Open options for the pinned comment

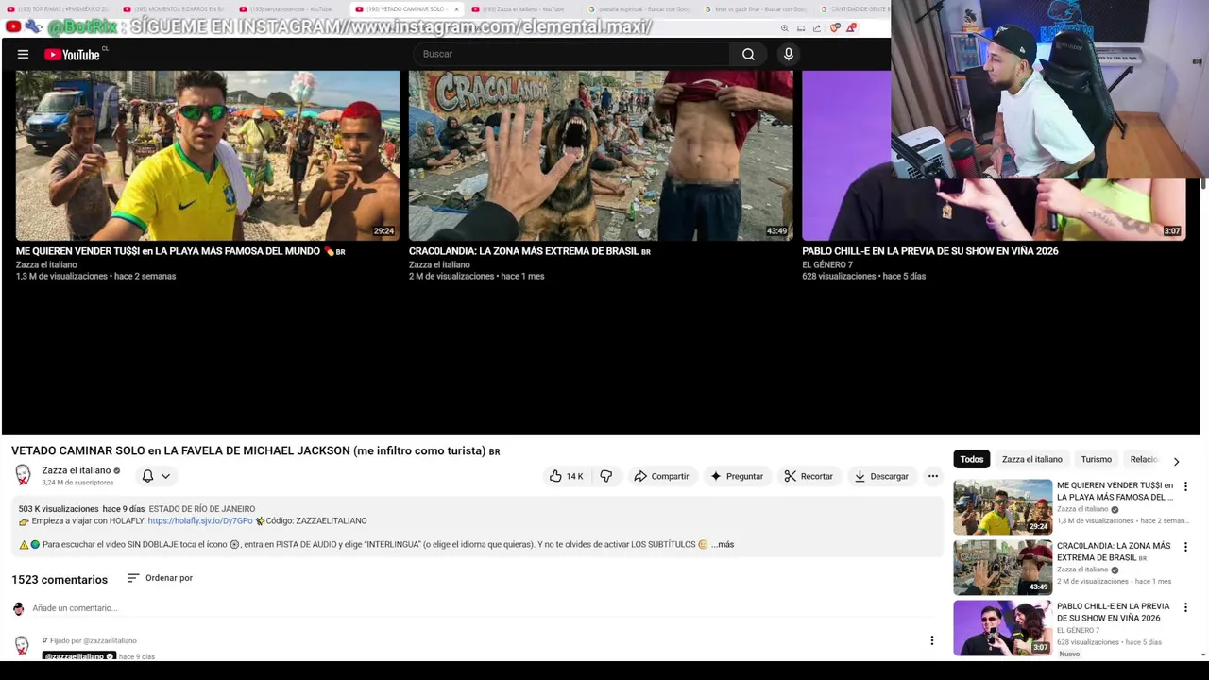[931, 641]
